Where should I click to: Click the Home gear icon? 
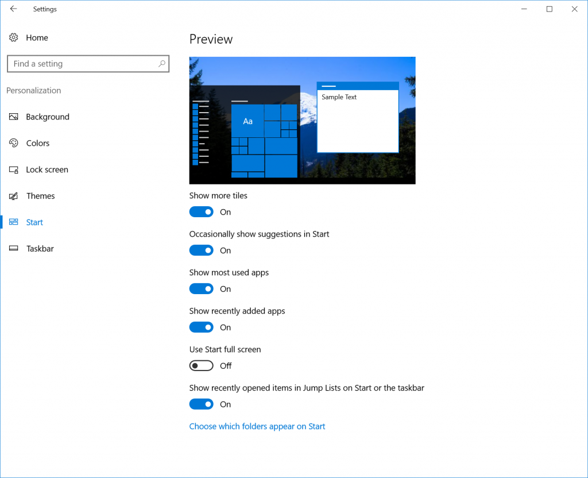[x=13, y=37]
